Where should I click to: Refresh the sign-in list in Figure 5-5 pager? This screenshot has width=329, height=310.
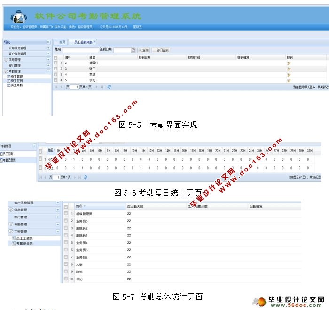(x=109, y=87)
